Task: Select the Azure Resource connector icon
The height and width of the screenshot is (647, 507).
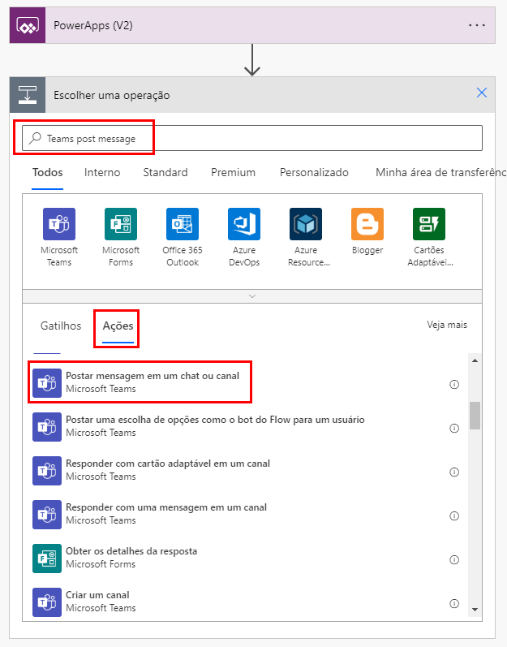Action: coord(306,224)
